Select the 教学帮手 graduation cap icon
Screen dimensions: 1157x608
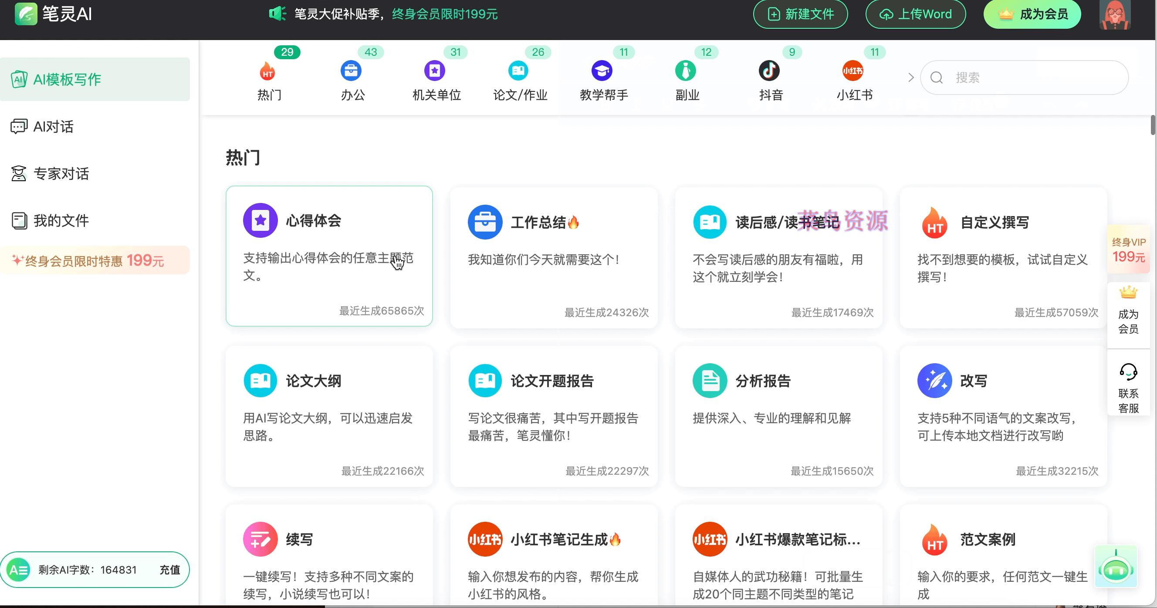[602, 71]
